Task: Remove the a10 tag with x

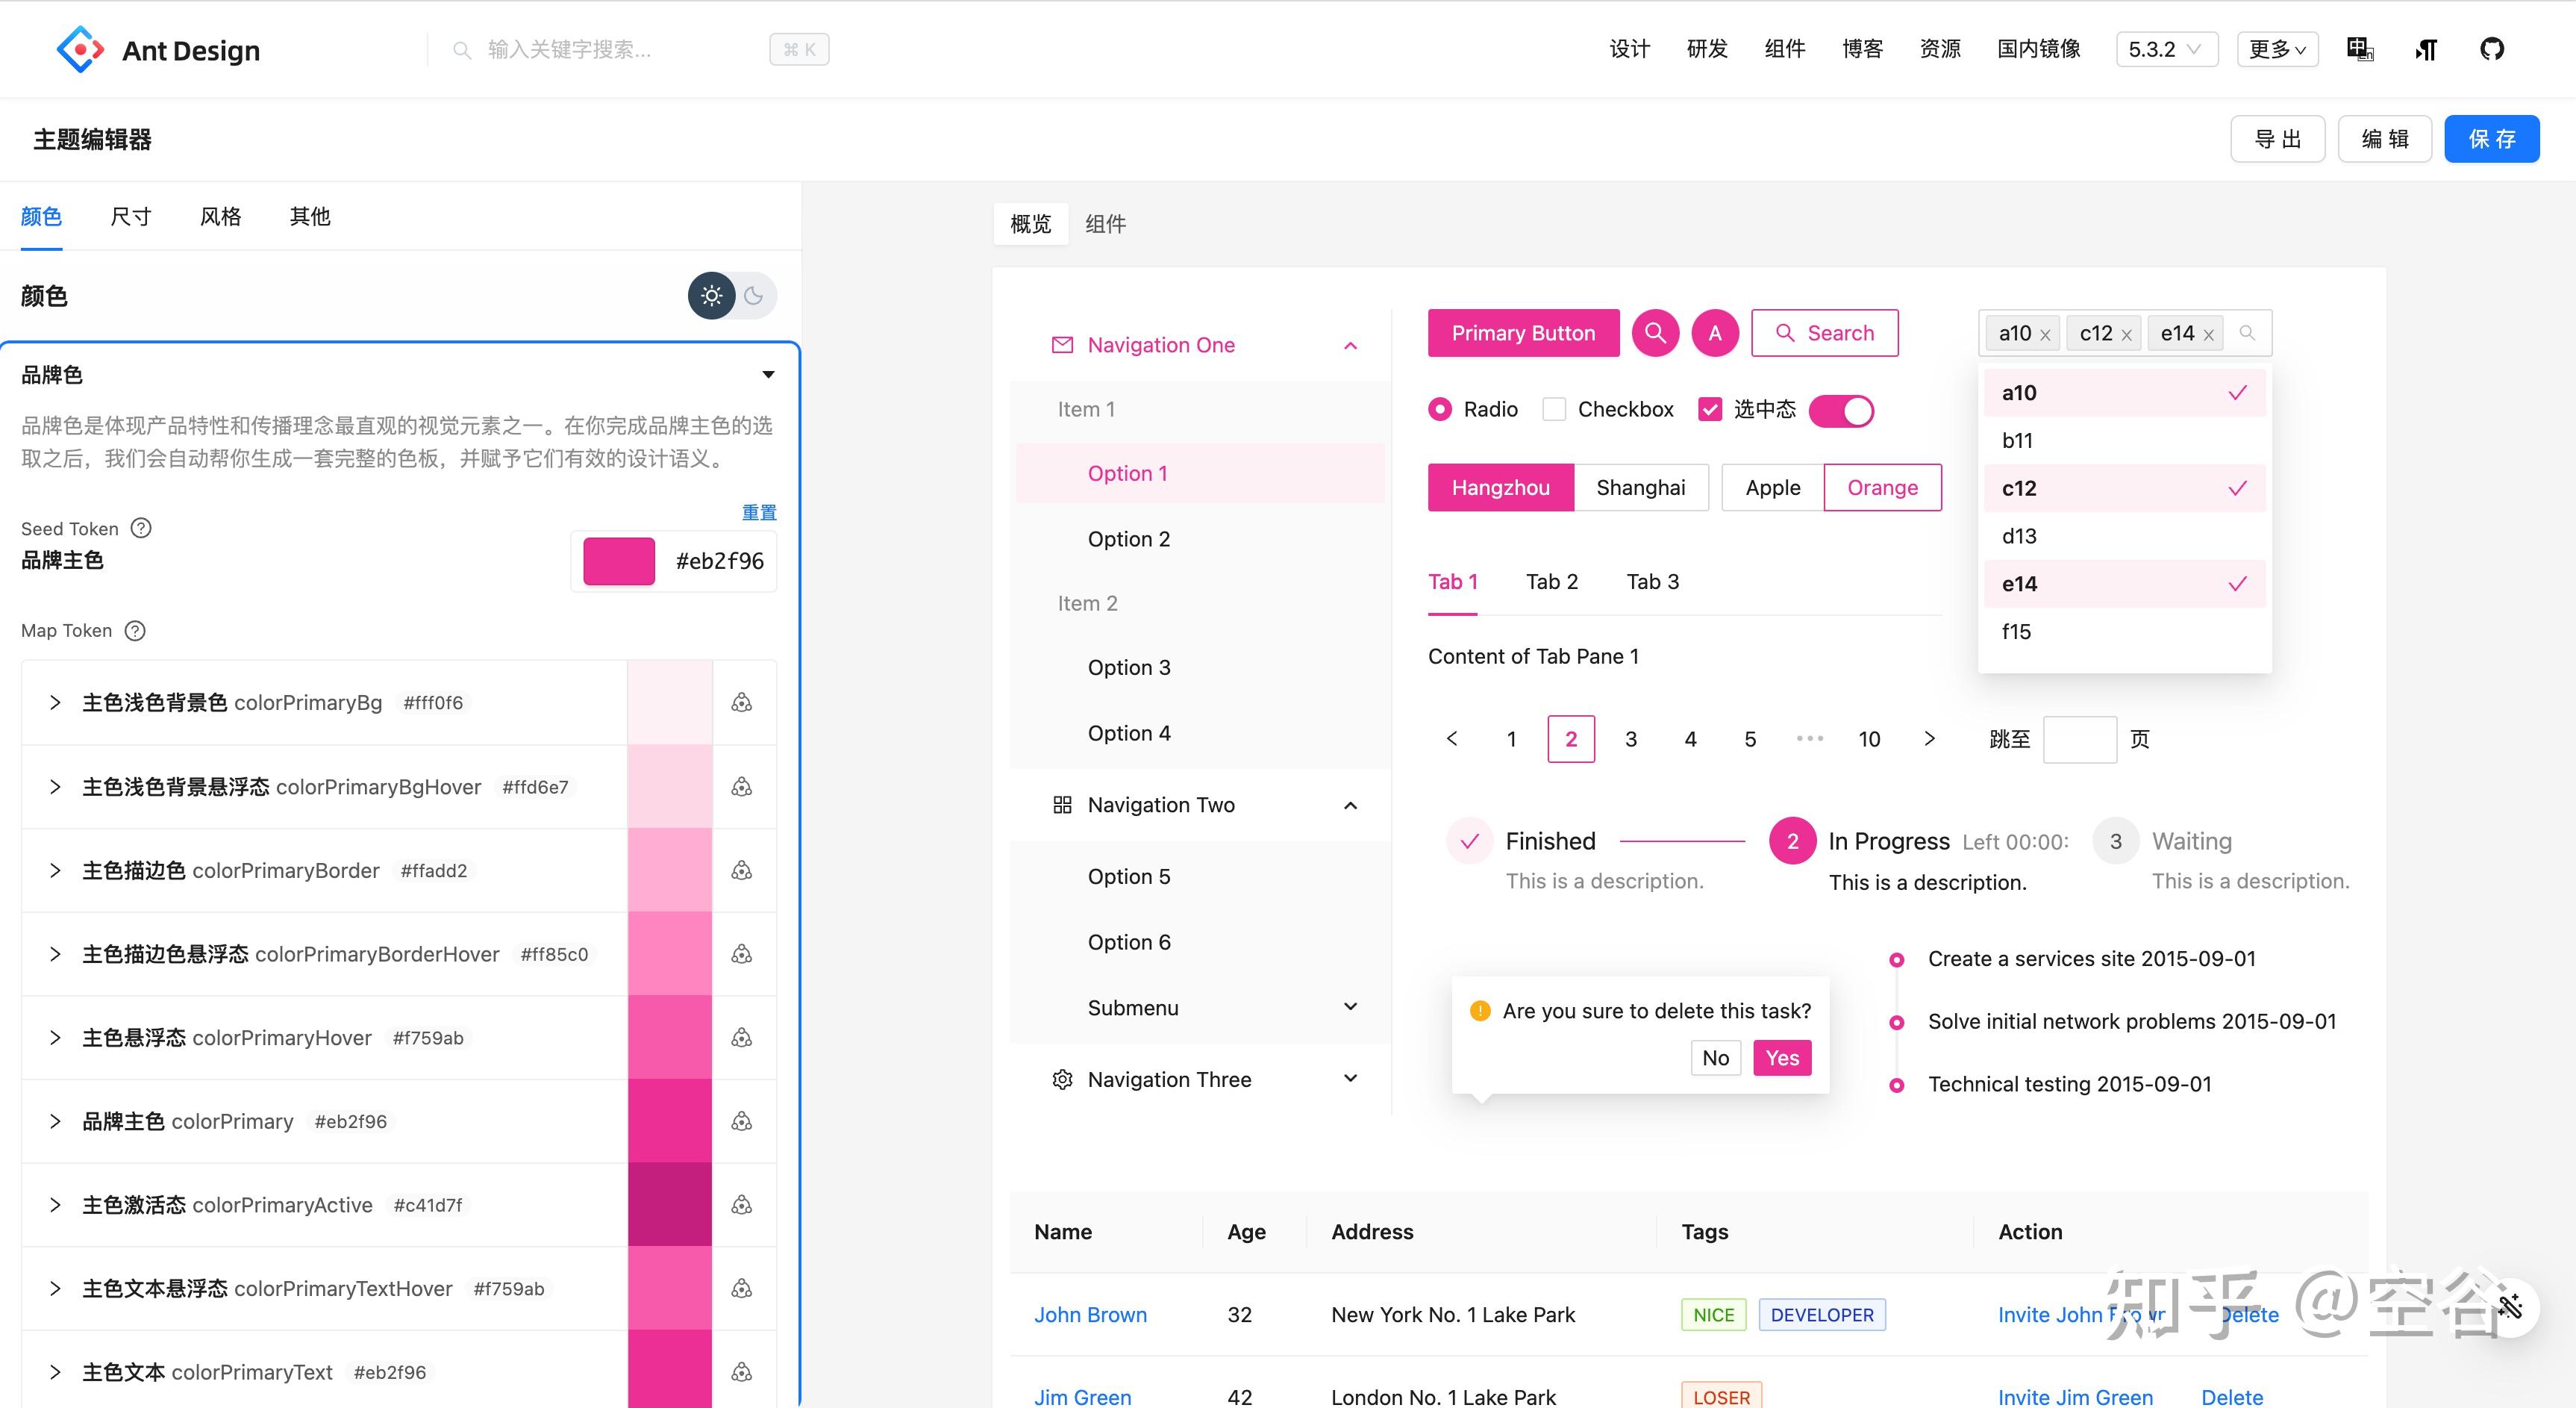Action: pyautogui.click(x=2045, y=335)
